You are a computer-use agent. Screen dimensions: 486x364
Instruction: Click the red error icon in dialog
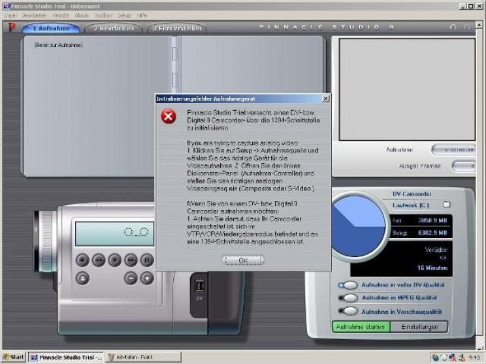click(169, 116)
